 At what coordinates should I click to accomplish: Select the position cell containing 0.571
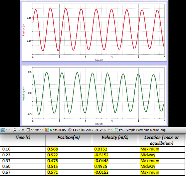click(53, 172)
